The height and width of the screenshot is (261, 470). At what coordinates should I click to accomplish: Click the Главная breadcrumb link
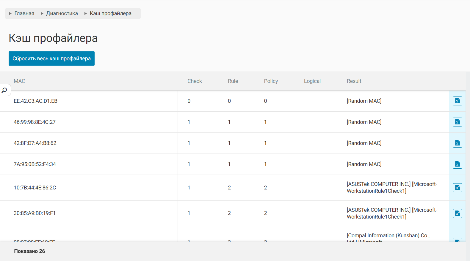click(24, 13)
